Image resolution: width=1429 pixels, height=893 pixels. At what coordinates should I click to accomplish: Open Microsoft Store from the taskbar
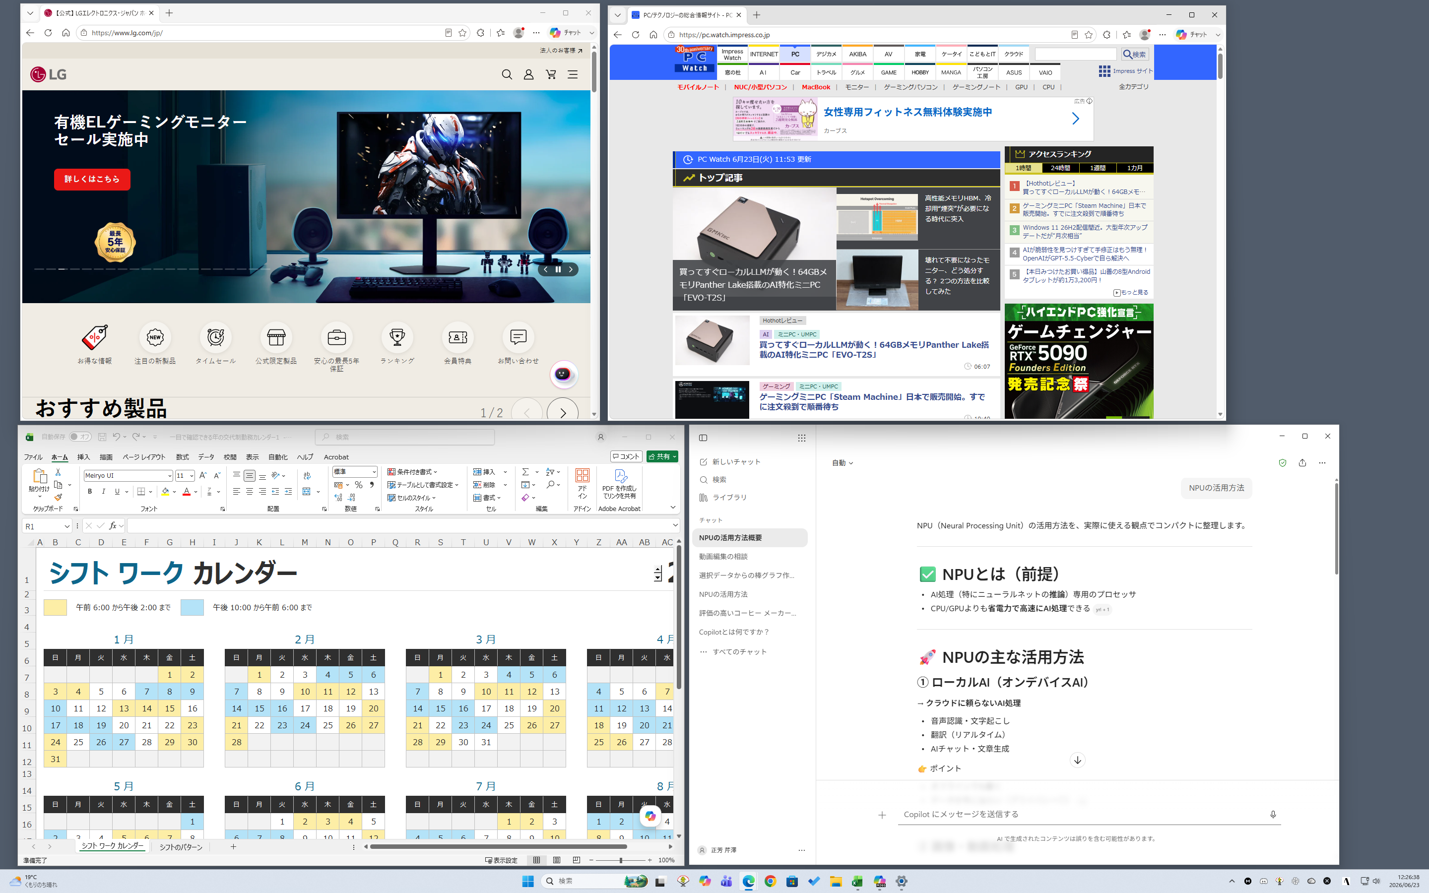pos(792,881)
